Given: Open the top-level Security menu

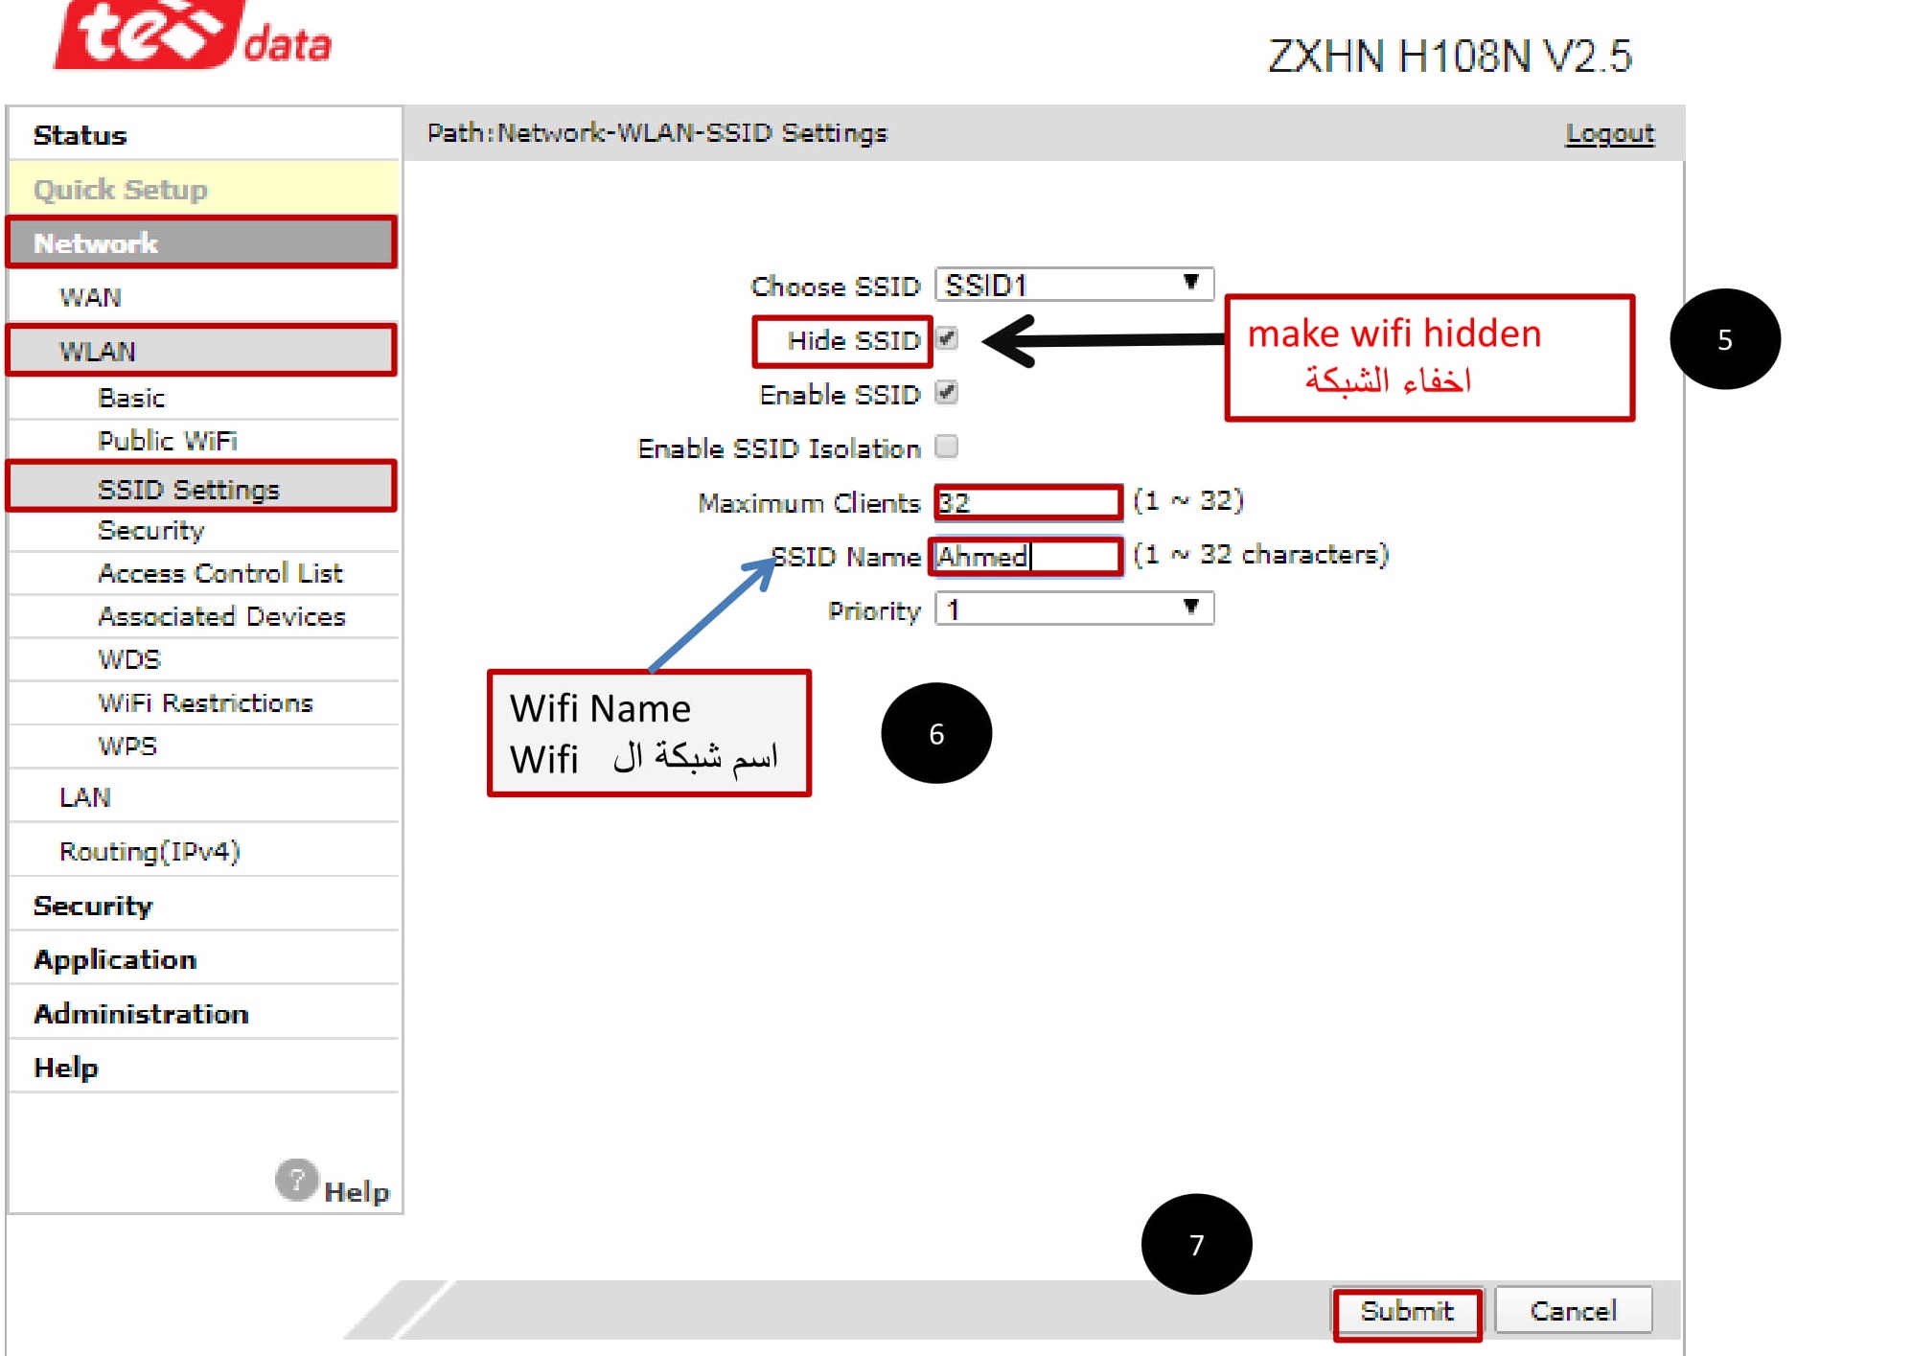Looking at the screenshot, I should [203, 906].
